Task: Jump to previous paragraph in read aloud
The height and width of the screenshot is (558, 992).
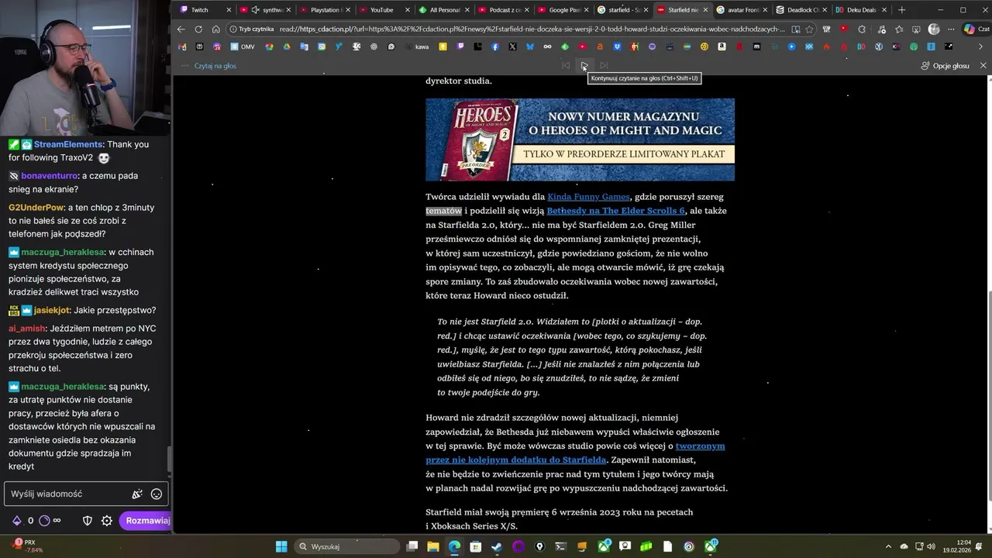Action: tap(566, 66)
